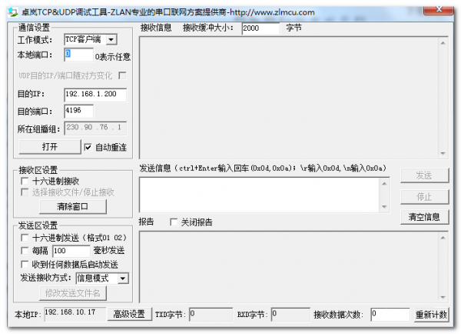Click the 发送 button
This screenshot has width=461, height=334.
pyautogui.click(x=424, y=175)
